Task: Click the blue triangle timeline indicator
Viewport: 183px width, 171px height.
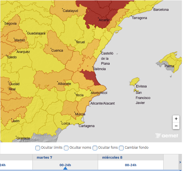Action: pos(65,168)
